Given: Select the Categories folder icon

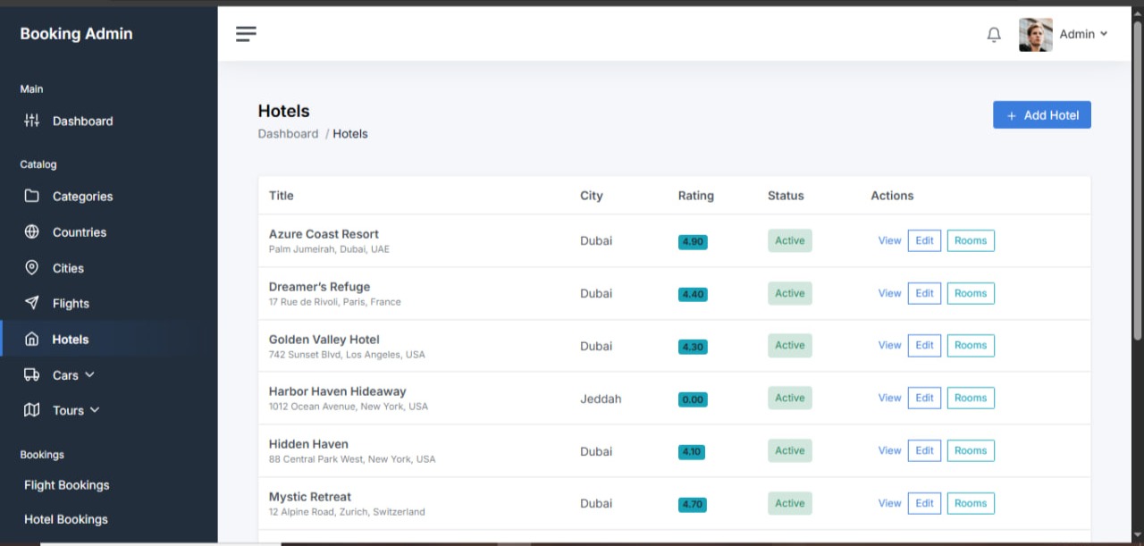Looking at the screenshot, I should click(31, 196).
